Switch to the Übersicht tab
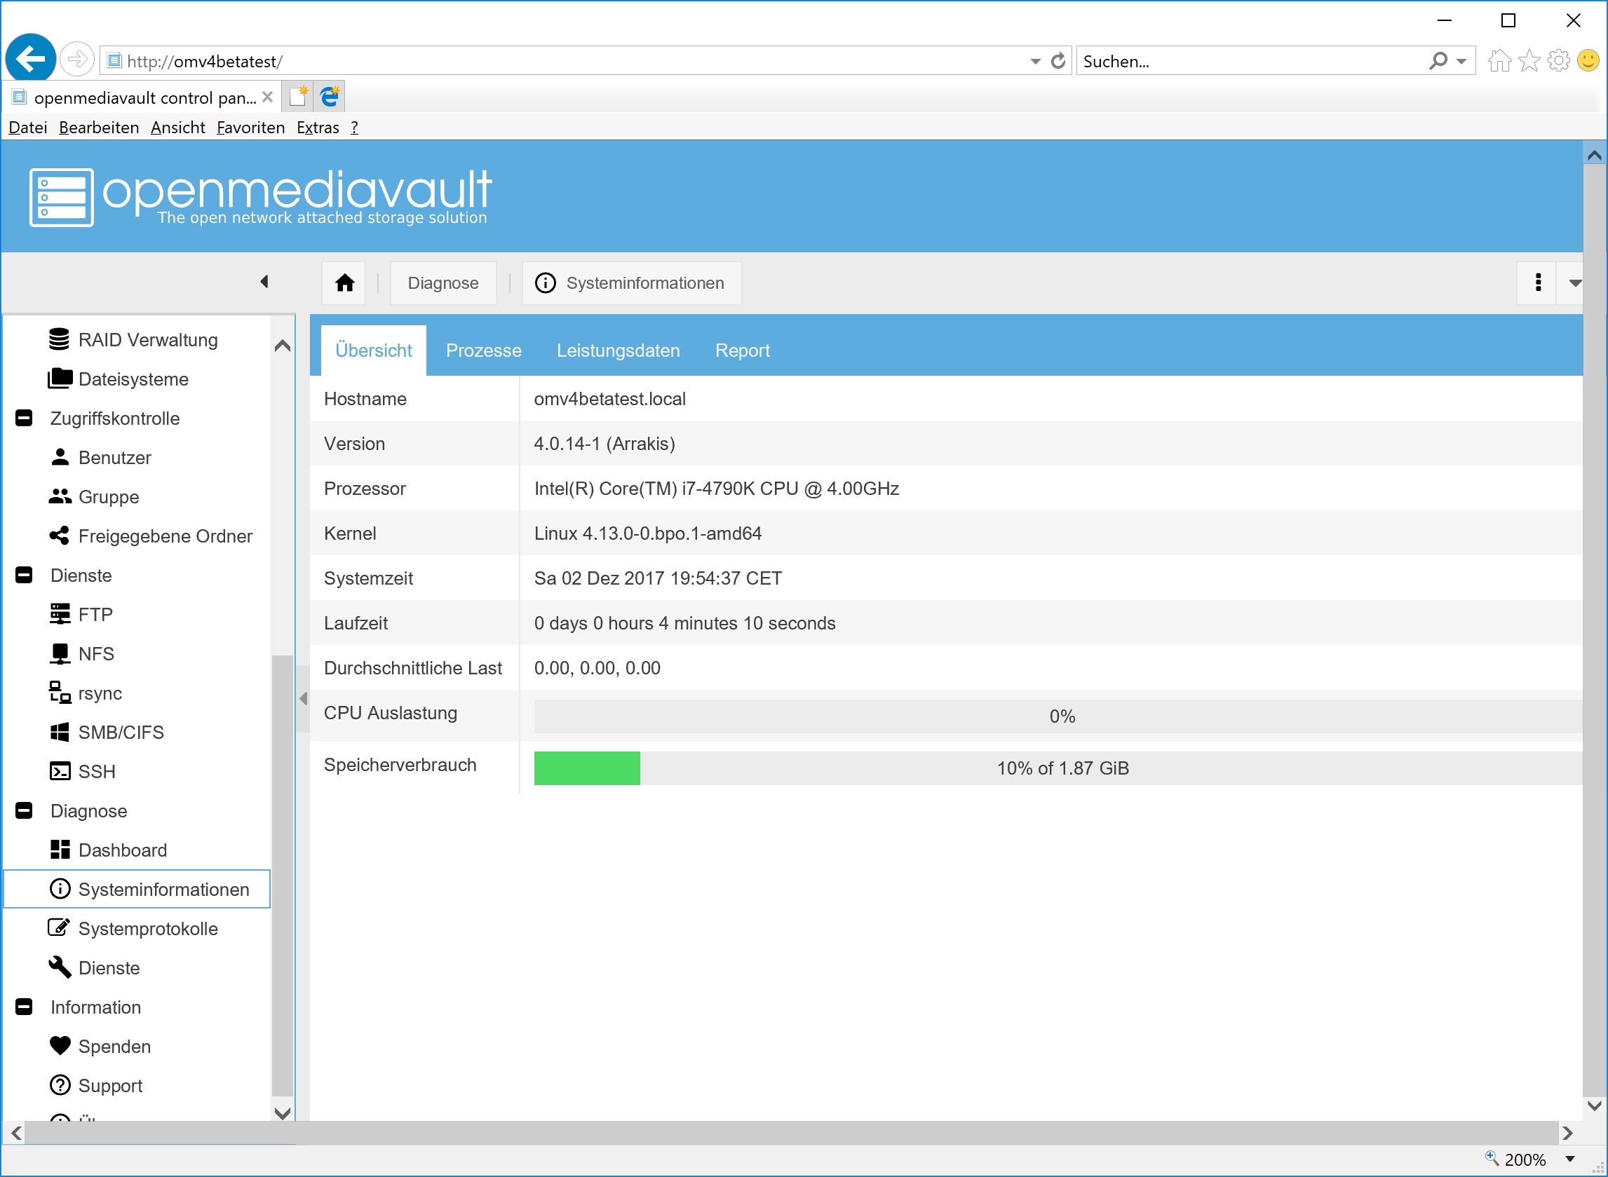This screenshot has width=1608, height=1177. pyautogui.click(x=374, y=351)
